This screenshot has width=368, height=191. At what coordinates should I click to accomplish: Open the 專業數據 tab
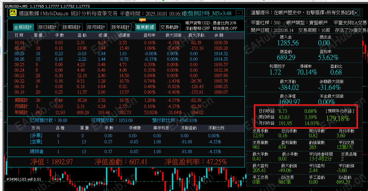click(x=145, y=27)
